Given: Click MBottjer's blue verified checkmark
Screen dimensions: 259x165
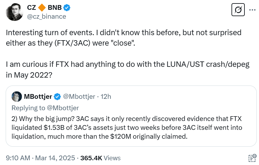Looking at the screenshot, I should click(x=57, y=97).
